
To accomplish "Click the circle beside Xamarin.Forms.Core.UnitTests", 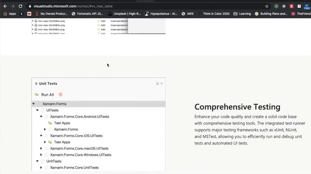I will pyautogui.click(x=47, y=168).
